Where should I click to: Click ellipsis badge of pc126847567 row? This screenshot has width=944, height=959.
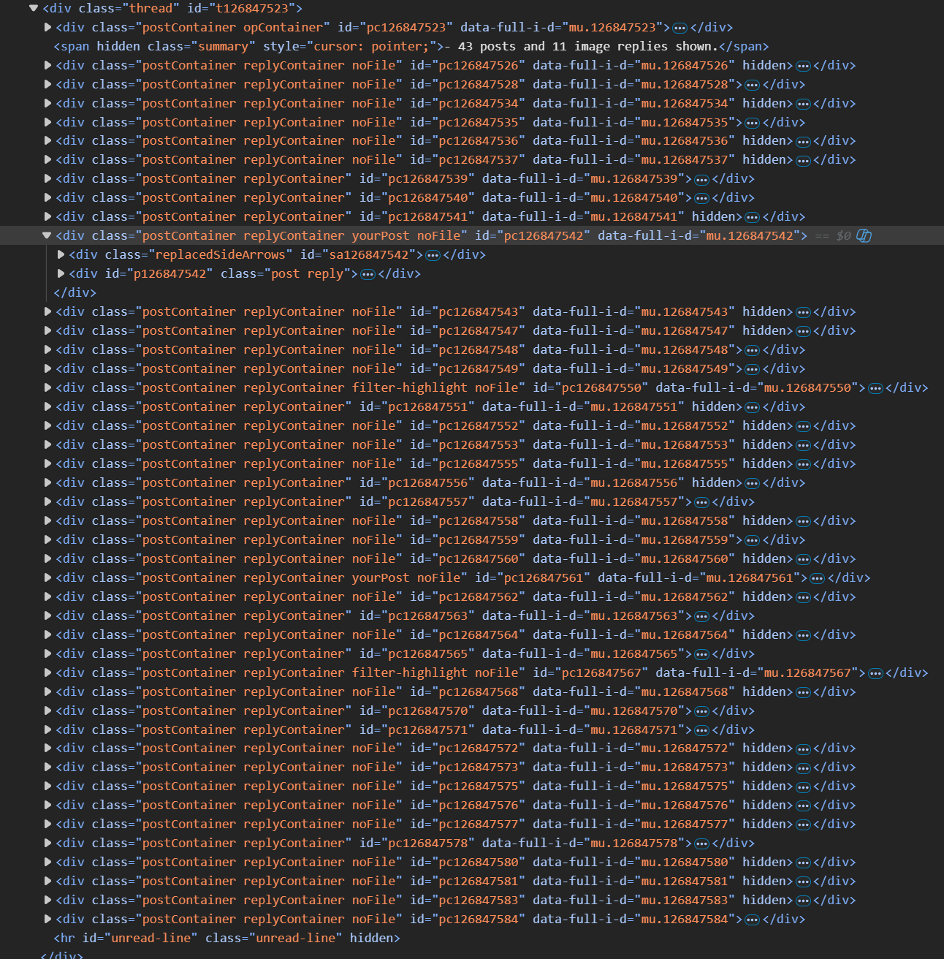coord(875,673)
